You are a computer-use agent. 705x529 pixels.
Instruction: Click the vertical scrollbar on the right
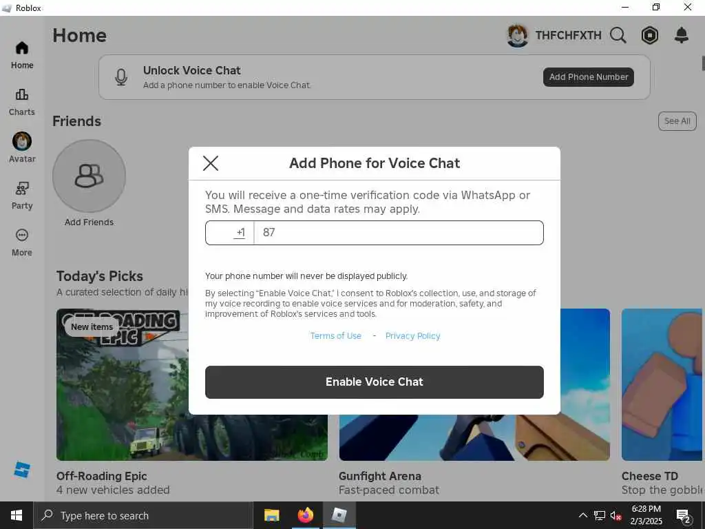[703, 63]
